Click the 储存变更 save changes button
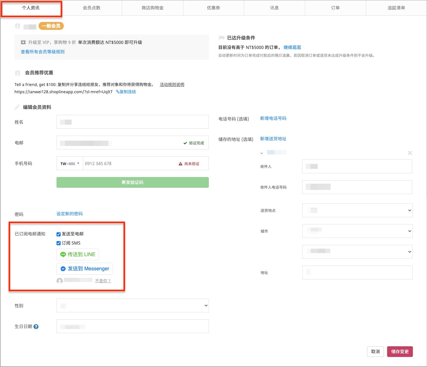Viewport: 427px width, 367px height. (400, 352)
